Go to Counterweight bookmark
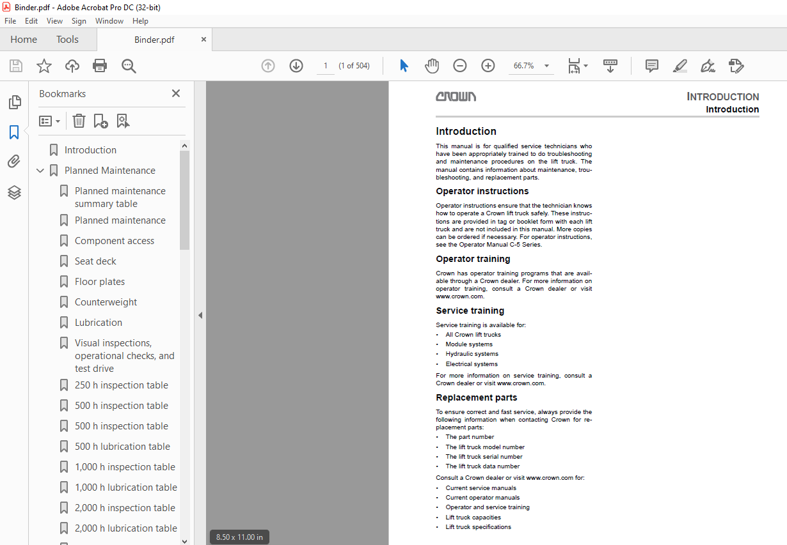The image size is (787, 545). click(106, 302)
